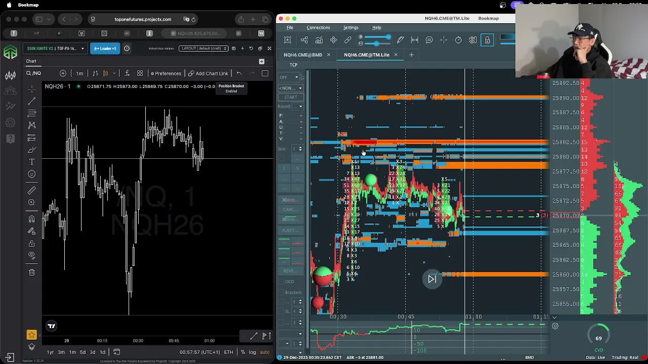Toggle the crosshair icon in Bookmap
This screenshot has width=648, height=364.
pos(443,40)
